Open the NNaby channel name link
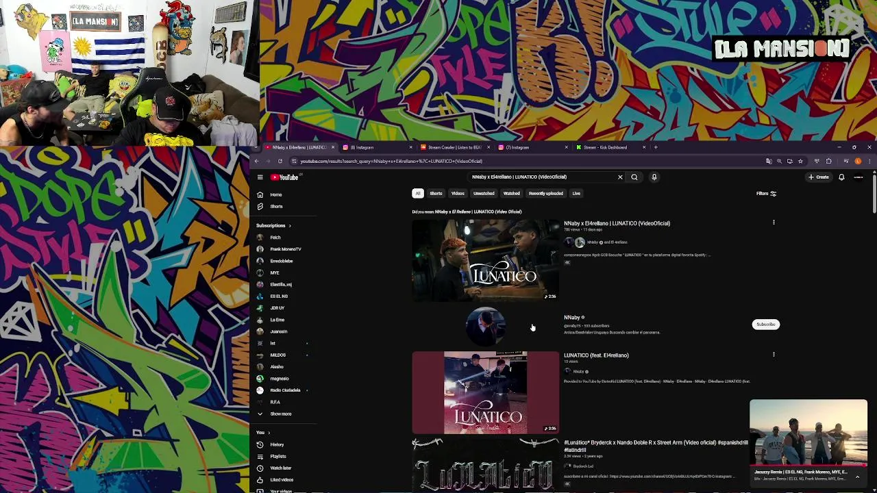This screenshot has width=877, height=493. (x=571, y=318)
